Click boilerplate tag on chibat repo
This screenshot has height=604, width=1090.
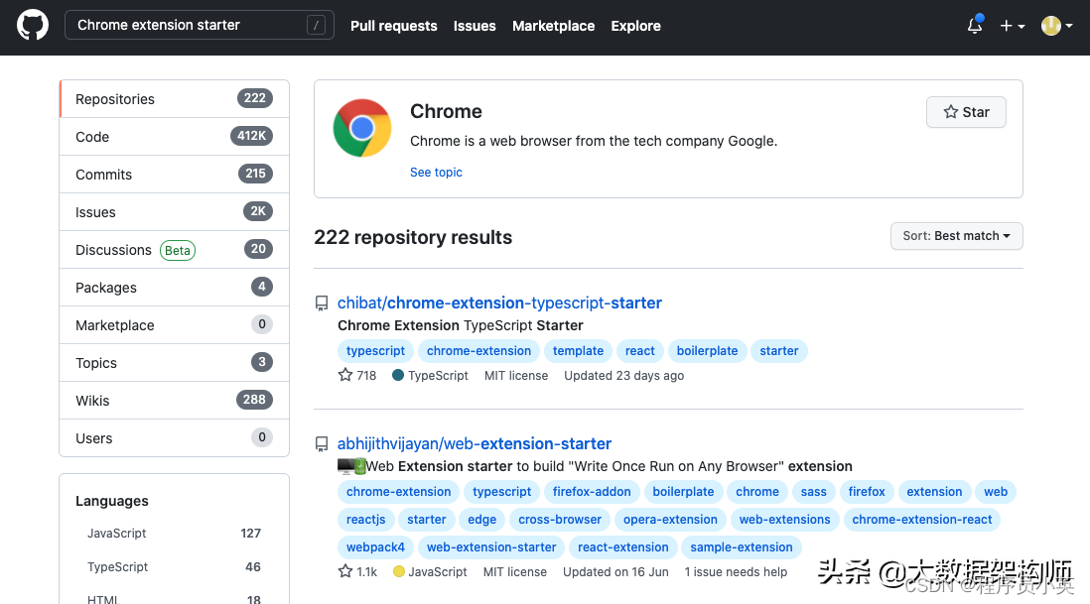click(x=707, y=351)
